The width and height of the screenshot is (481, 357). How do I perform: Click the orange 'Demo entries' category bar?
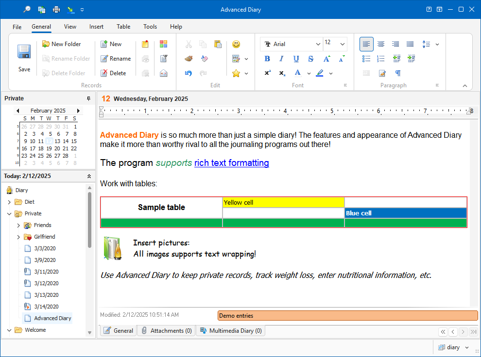coord(347,316)
